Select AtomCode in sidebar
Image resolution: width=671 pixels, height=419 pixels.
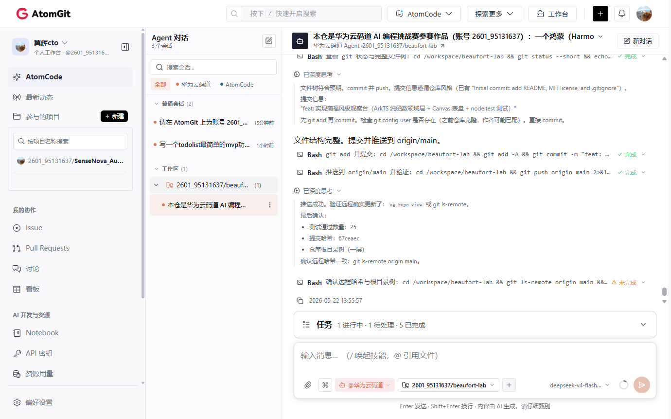[70, 77]
